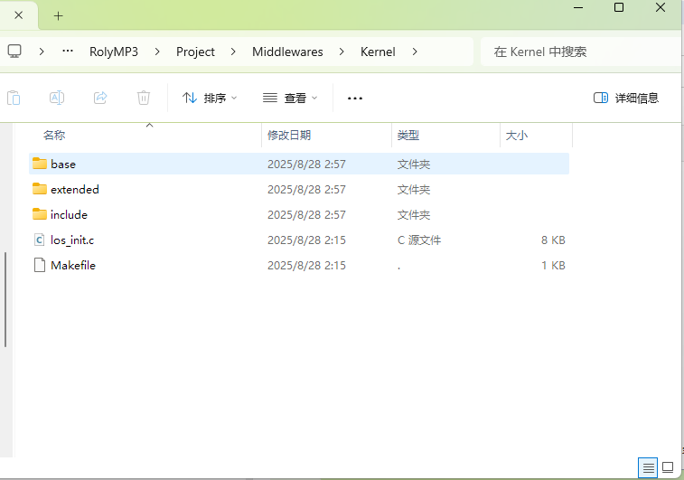Maximize the File Explorer window
The width and height of the screenshot is (684, 480).
point(619,7)
